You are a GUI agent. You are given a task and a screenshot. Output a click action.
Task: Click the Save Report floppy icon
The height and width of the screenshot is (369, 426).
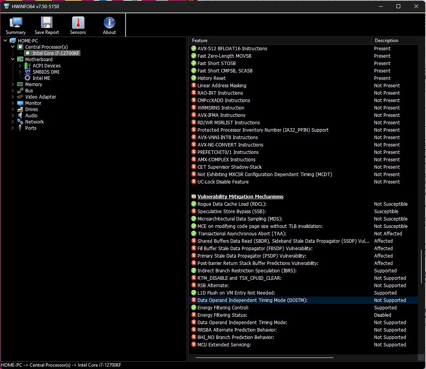click(47, 23)
